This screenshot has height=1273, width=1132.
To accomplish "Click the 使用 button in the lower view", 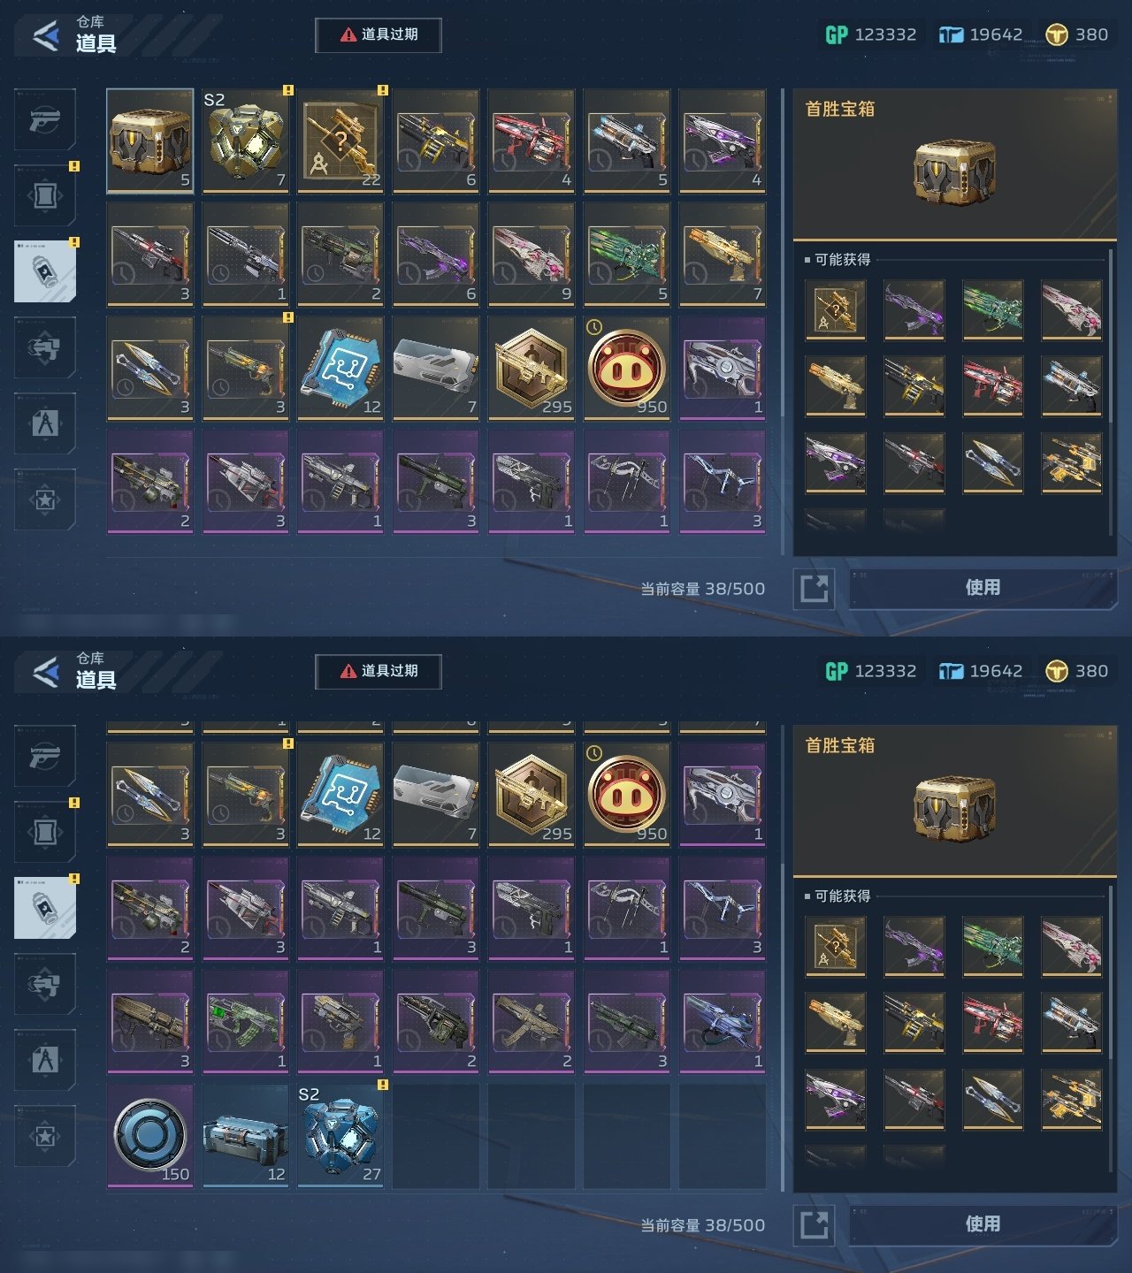I will tap(983, 1224).
